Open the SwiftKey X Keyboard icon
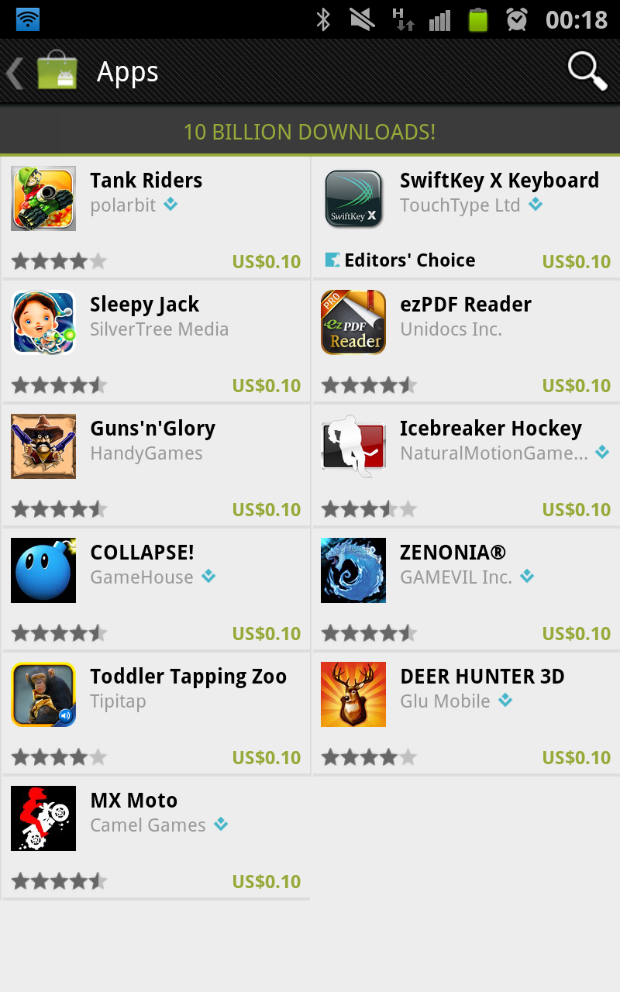This screenshot has height=992, width=620. coord(353,198)
